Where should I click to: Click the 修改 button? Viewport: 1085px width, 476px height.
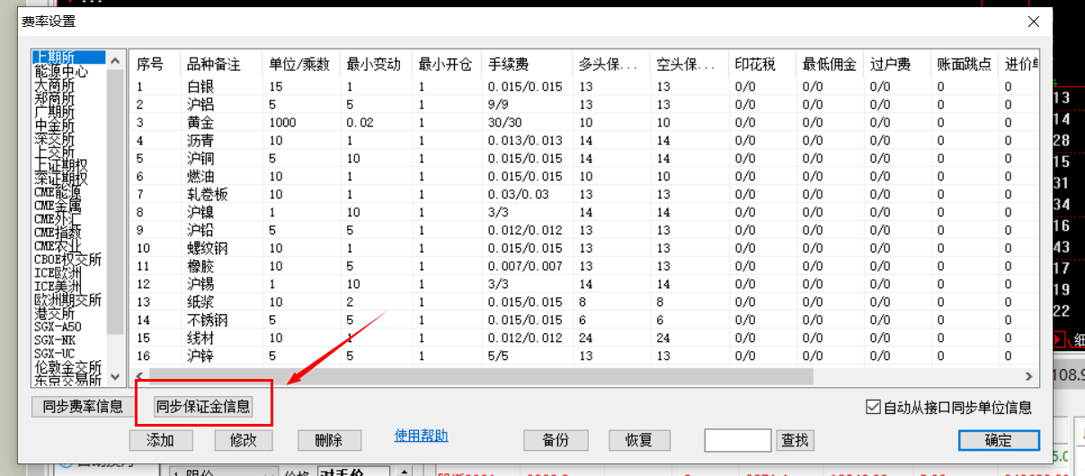244,440
